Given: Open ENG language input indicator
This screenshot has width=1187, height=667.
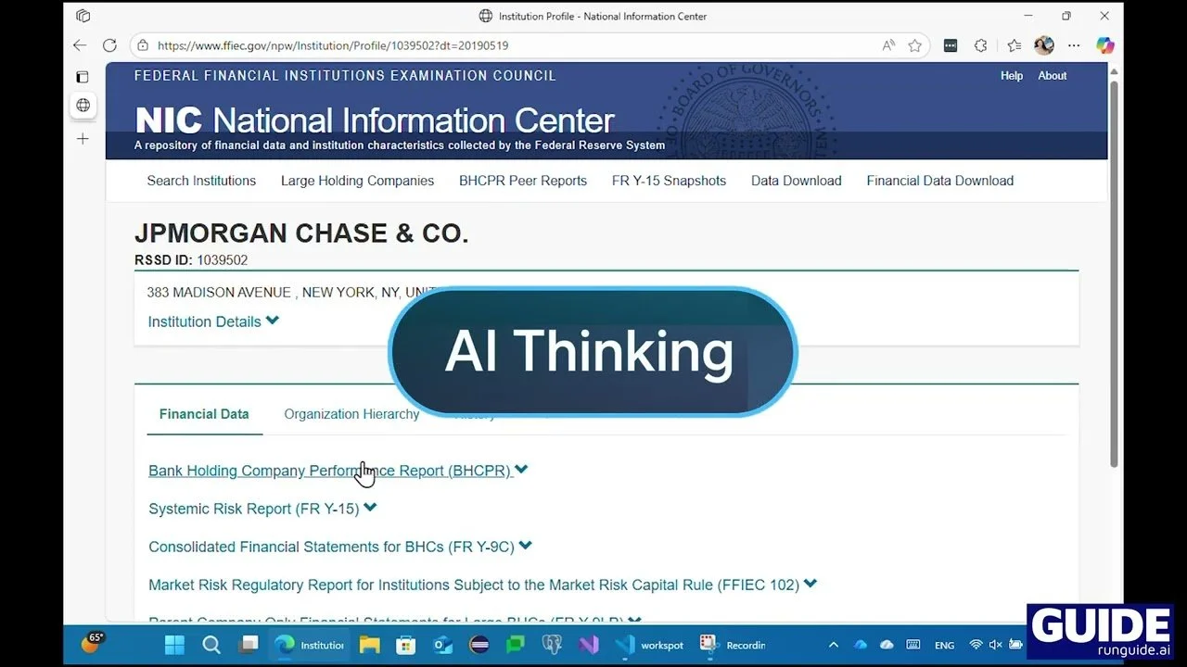Looking at the screenshot, I should point(944,645).
